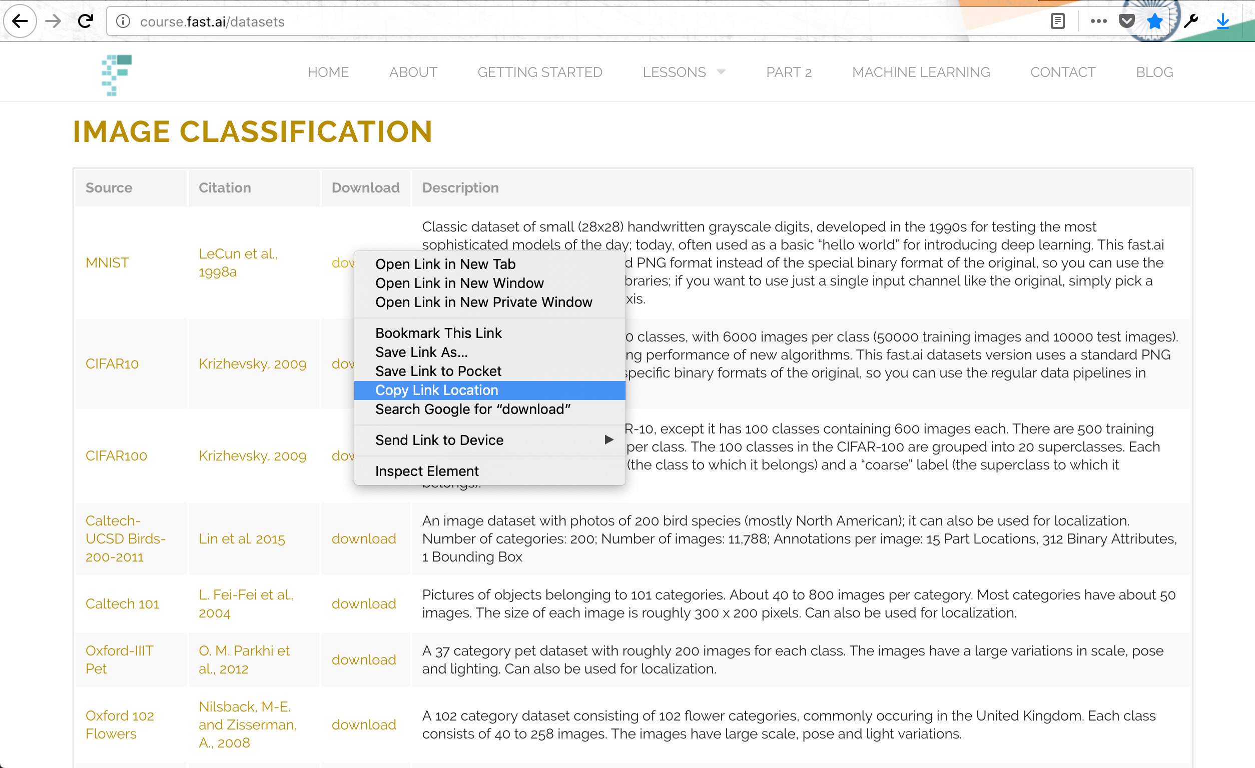Click the fast.ai logo

point(116,74)
